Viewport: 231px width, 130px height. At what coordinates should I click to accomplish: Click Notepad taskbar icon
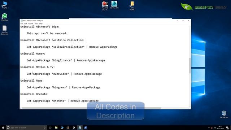coord(80,127)
